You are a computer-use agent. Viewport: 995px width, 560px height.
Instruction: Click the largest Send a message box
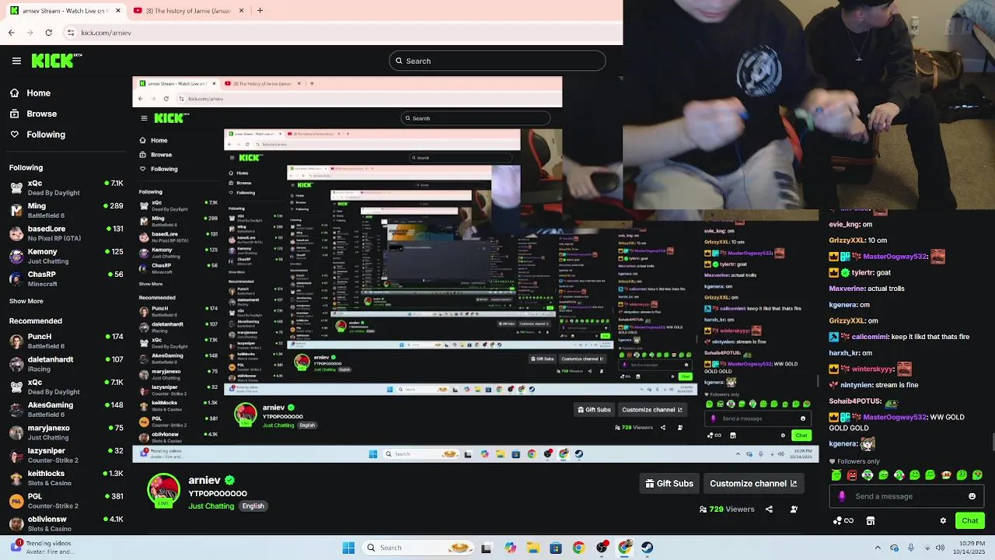coord(906,496)
